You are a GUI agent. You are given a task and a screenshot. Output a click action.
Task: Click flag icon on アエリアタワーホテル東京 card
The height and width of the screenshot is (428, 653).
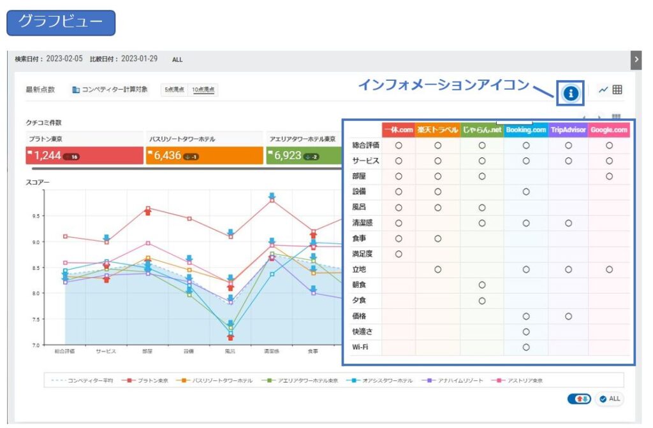(x=272, y=153)
